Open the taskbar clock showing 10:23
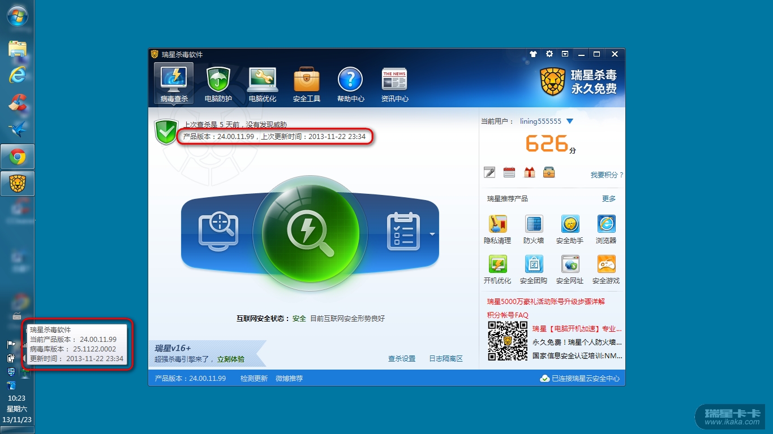This screenshot has height=434, width=773. coord(17,409)
